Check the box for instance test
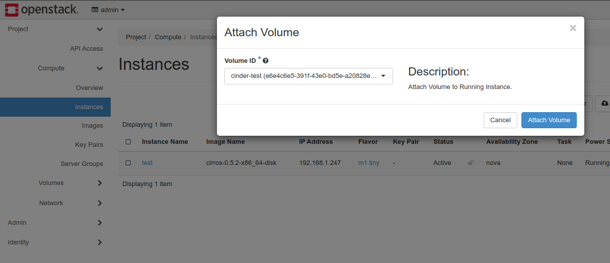The image size is (610, 263). click(x=128, y=163)
